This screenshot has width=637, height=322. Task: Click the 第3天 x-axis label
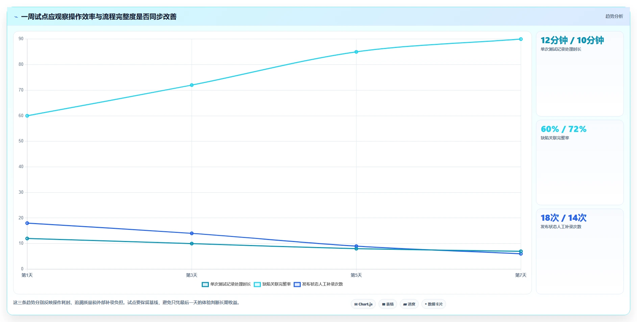[x=192, y=275]
